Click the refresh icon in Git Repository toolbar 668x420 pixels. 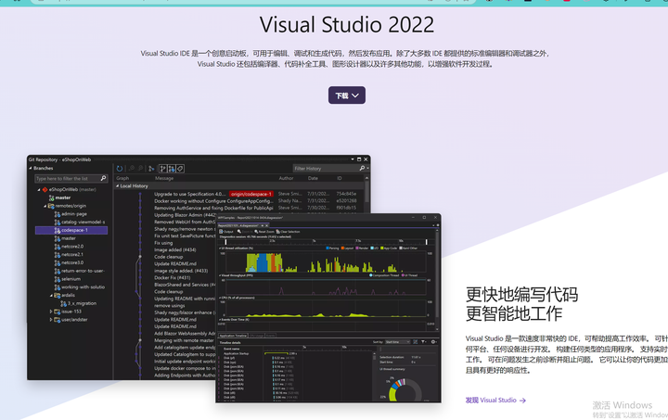[x=120, y=169]
